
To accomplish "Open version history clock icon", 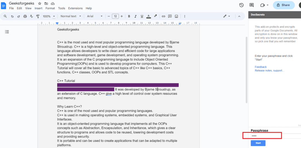I will coord(242,5).
